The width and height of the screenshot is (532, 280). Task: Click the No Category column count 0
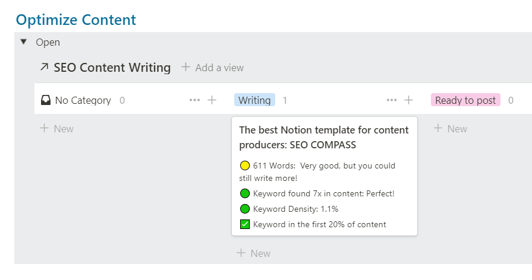pos(122,100)
